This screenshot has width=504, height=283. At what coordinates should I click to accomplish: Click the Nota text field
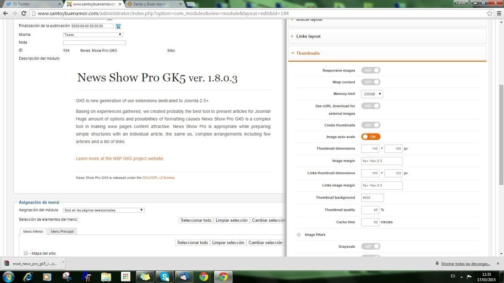click(x=94, y=43)
